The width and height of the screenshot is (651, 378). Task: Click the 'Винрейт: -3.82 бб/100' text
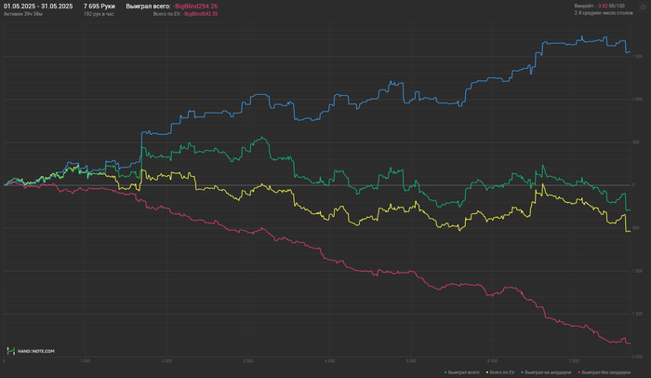pos(600,6)
